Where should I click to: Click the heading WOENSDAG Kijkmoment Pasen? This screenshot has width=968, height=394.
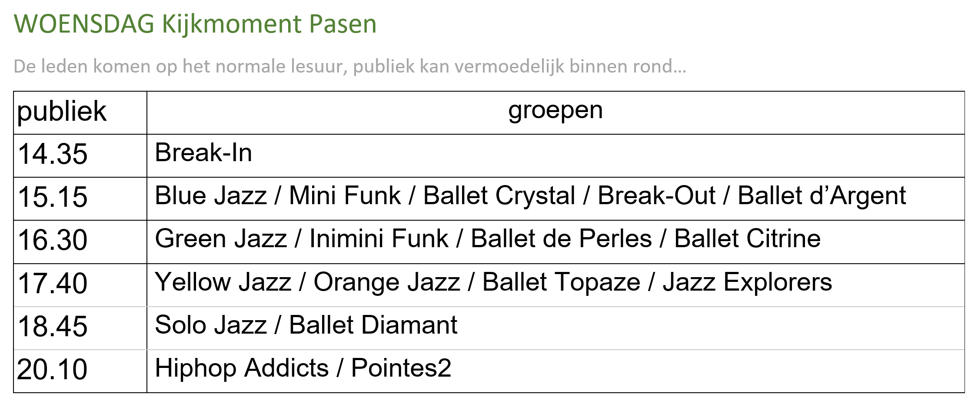[x=195, y=24]
